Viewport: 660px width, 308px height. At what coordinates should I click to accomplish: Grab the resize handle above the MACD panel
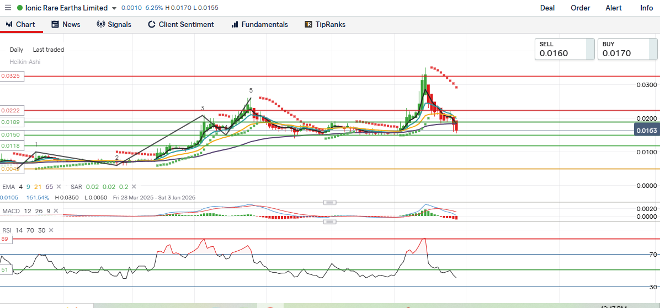coord(329,203)
